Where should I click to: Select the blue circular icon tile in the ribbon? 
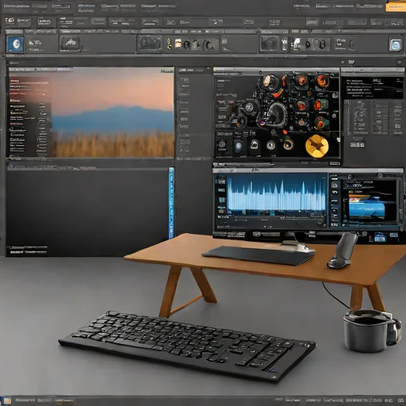(x=16, y=44)
